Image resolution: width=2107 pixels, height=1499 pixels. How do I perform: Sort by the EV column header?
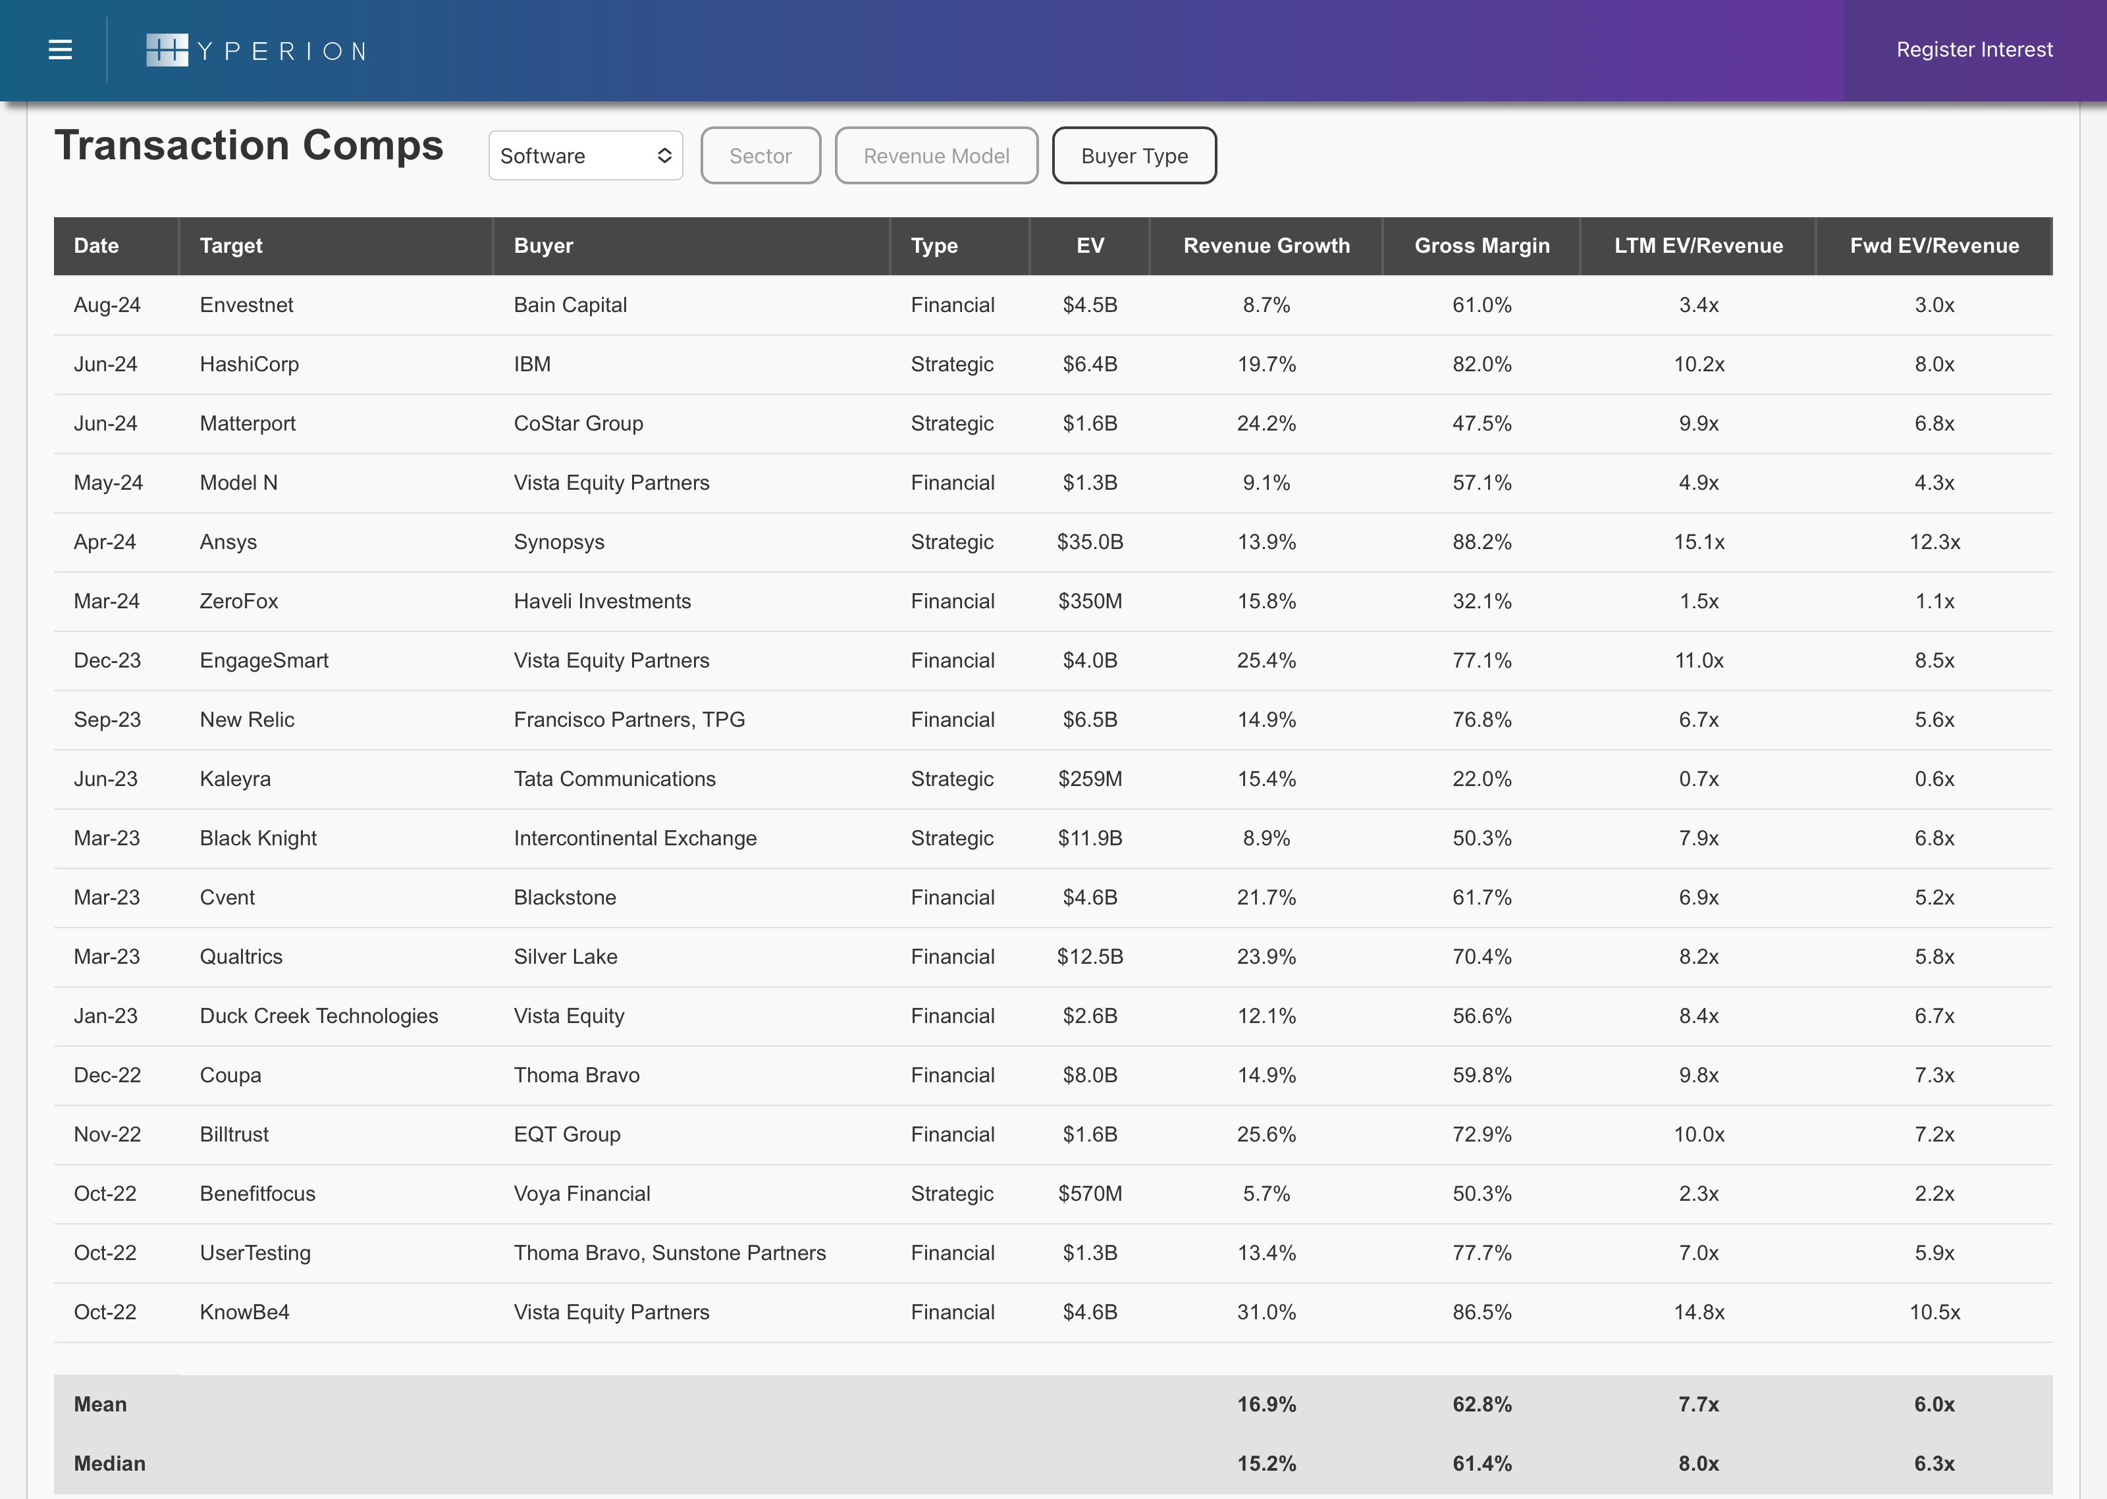point(1090,246)
